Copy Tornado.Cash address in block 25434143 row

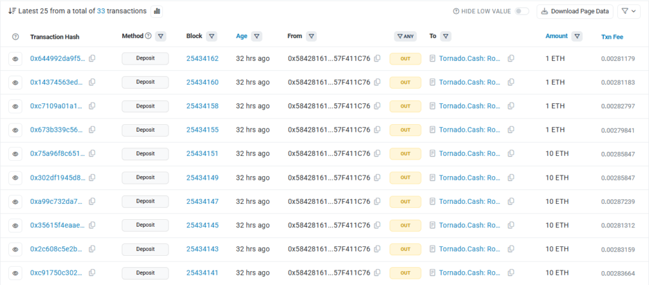(x=511, y=249)
